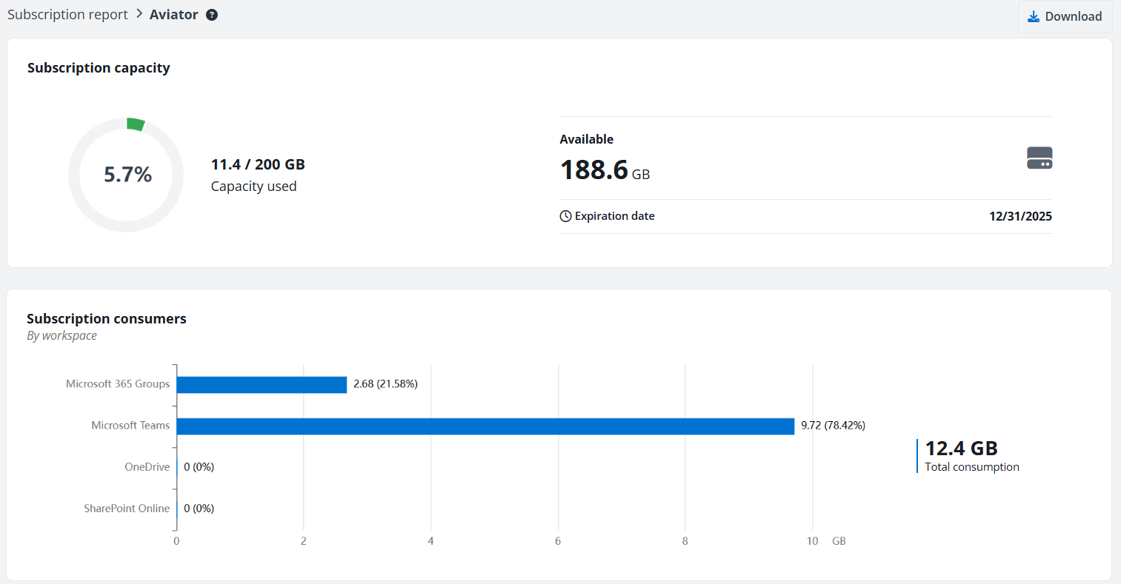Click the Download button
Image resolution: width=1121 pixels, height=584 pixels.
[x=1065, y=16]
